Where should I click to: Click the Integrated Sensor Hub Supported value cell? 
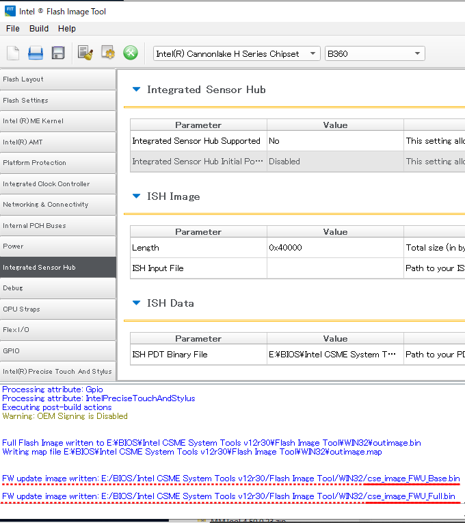point(334,141)
